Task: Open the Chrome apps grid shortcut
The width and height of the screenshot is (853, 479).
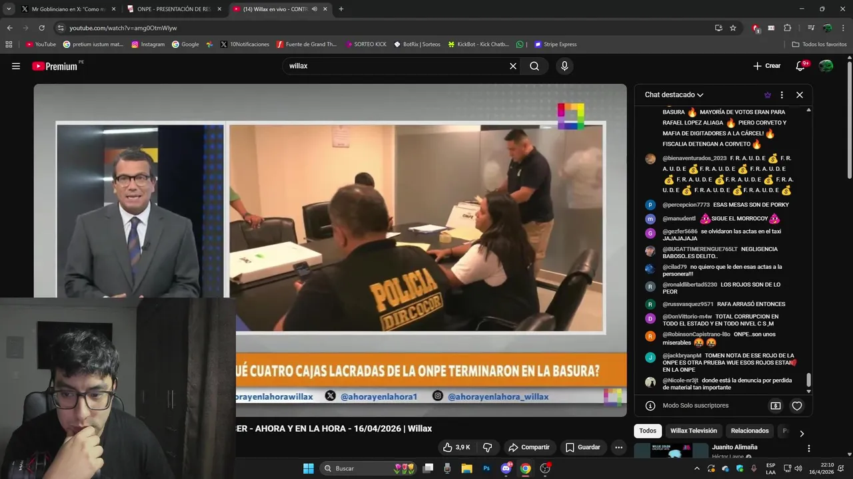Action: [9, 45]
